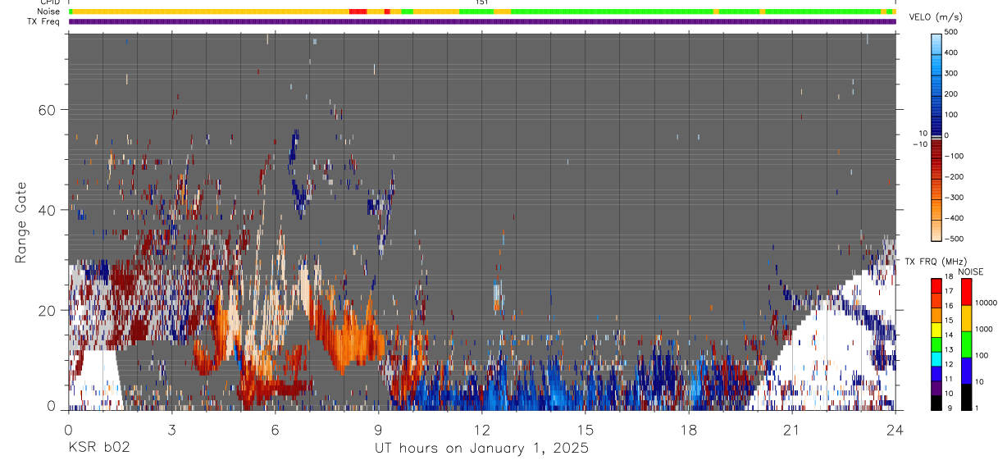1007x465 pixels.
Task: Click the -400 tick on the velocity scale
Action: click(x=954, y=218)
